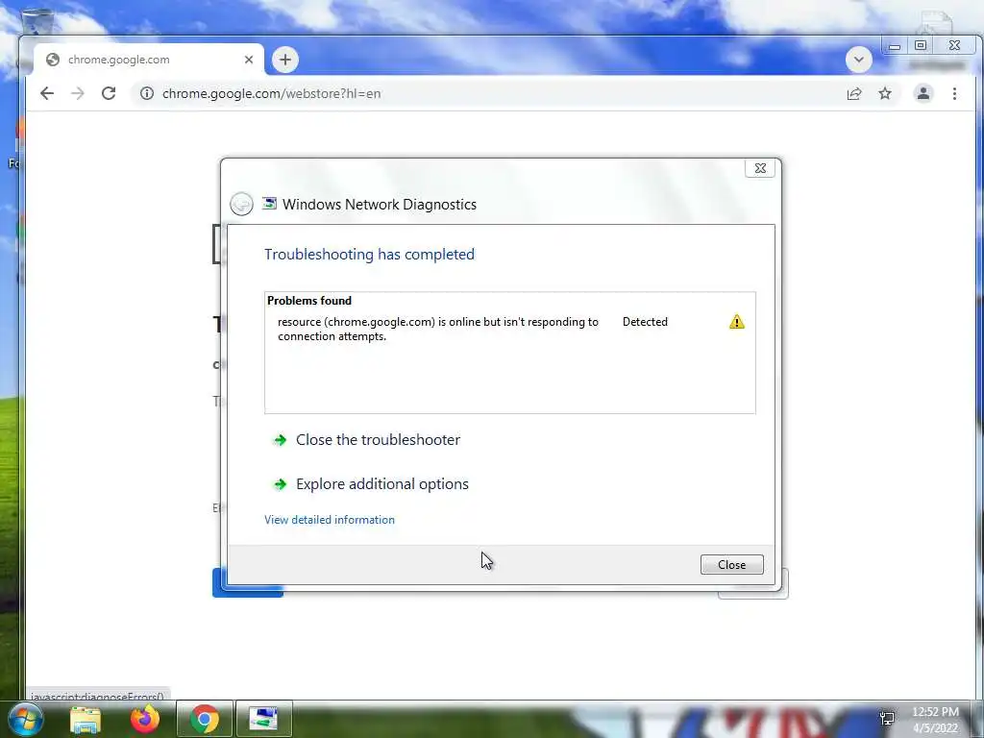Click the diagnostics dialog back arrow
Image resolution: width=984 pixels, height=738 pixels.
pos(241,204)
